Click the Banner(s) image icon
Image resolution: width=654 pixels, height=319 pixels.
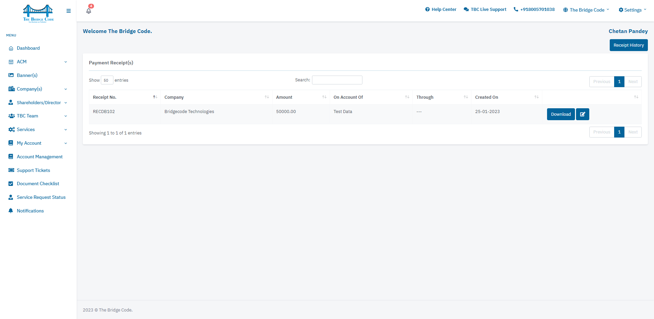click(x=11, y=75)
